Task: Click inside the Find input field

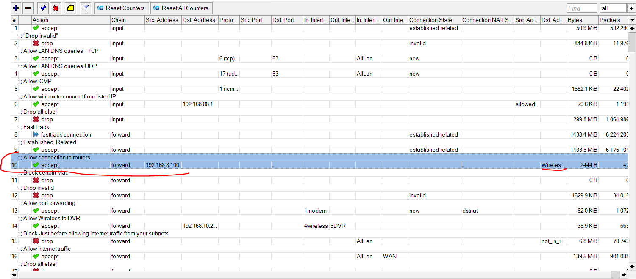Action: pyautogui.click(x=581, y=8)
